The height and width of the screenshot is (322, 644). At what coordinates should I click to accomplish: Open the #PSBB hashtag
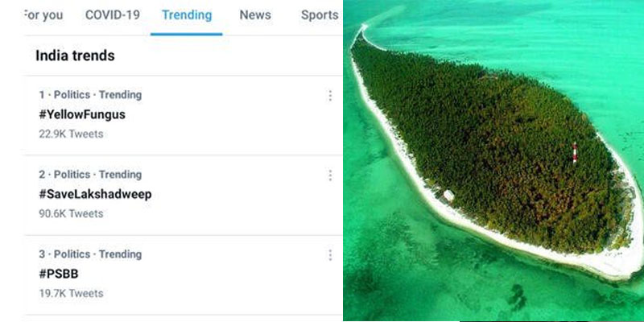point(59,274)
